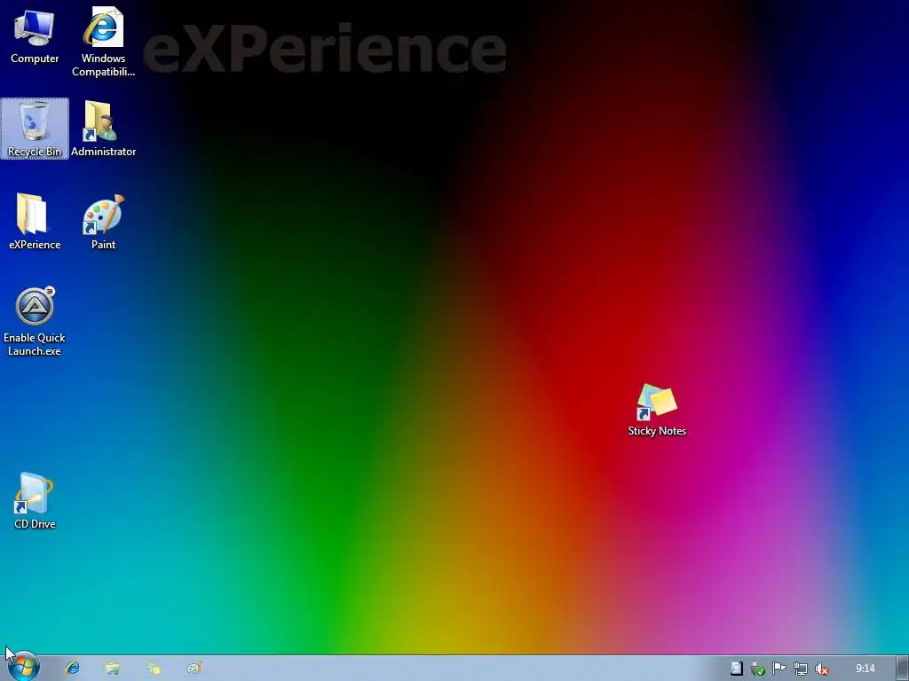Select the CD Drive shortcut
Screen dimensions: 909x681
[x=35, y=501]
